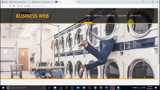This screenshot has height=90, width=160.
Task: Open the Windows Start menu
Action: click(x=3, y=88)
